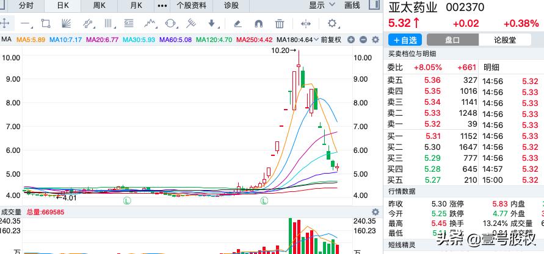Open the drawing toolbar settings gear

point(332,24)
